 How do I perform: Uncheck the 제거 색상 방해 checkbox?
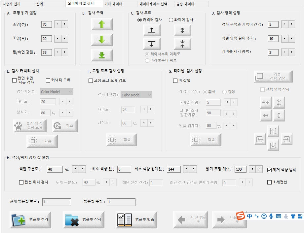tap(269, 170)
